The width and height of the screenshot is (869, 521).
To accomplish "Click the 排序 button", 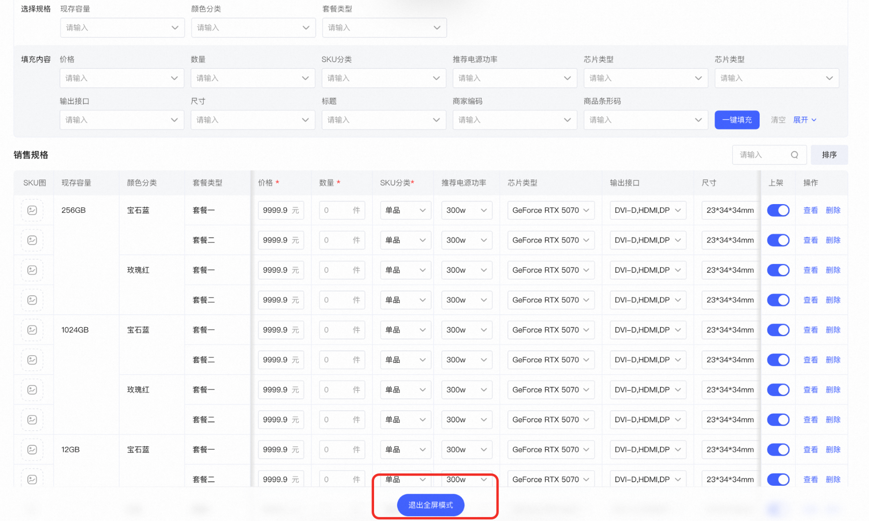I will point(829,155).
